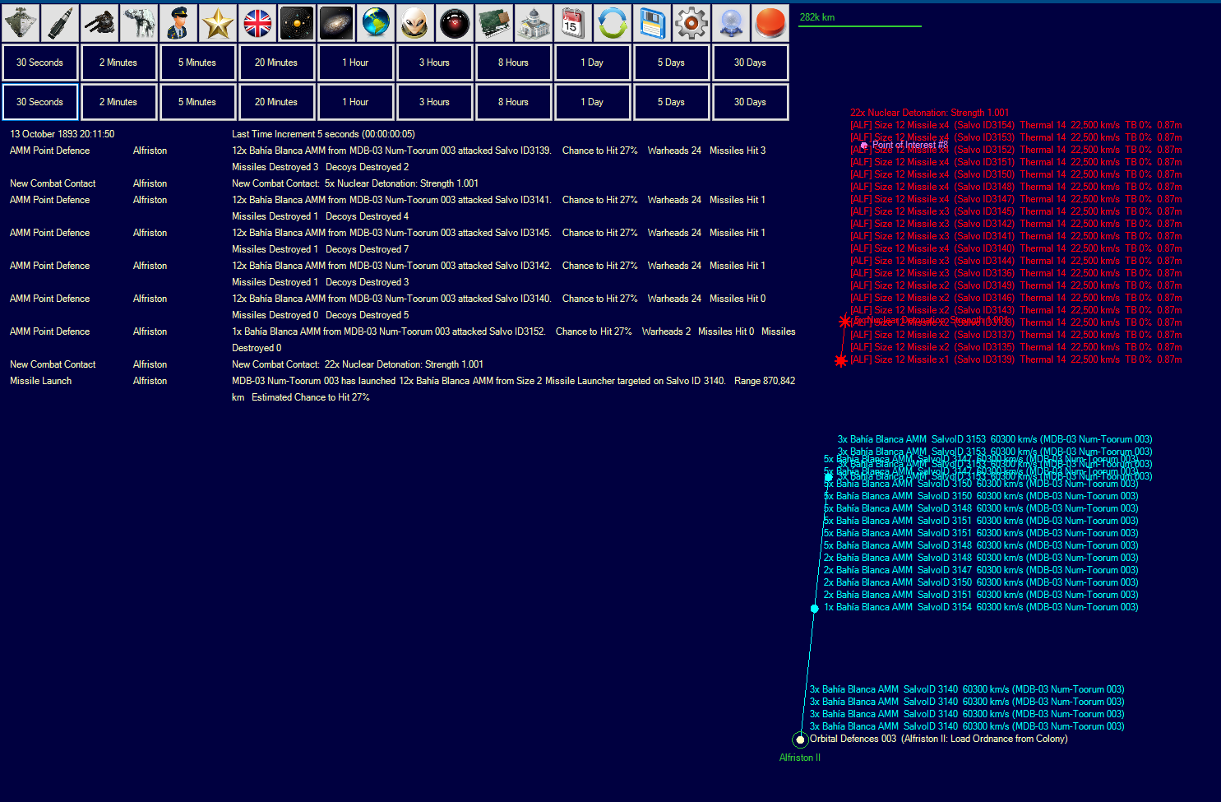The width and height of the screenshot is (1221, 802).
Task: Open the ship class design window icon
Action: (x=21, y=23)
